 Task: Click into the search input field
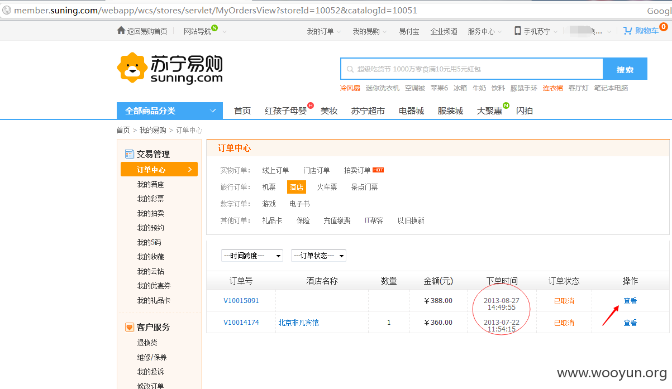point(472,69)
